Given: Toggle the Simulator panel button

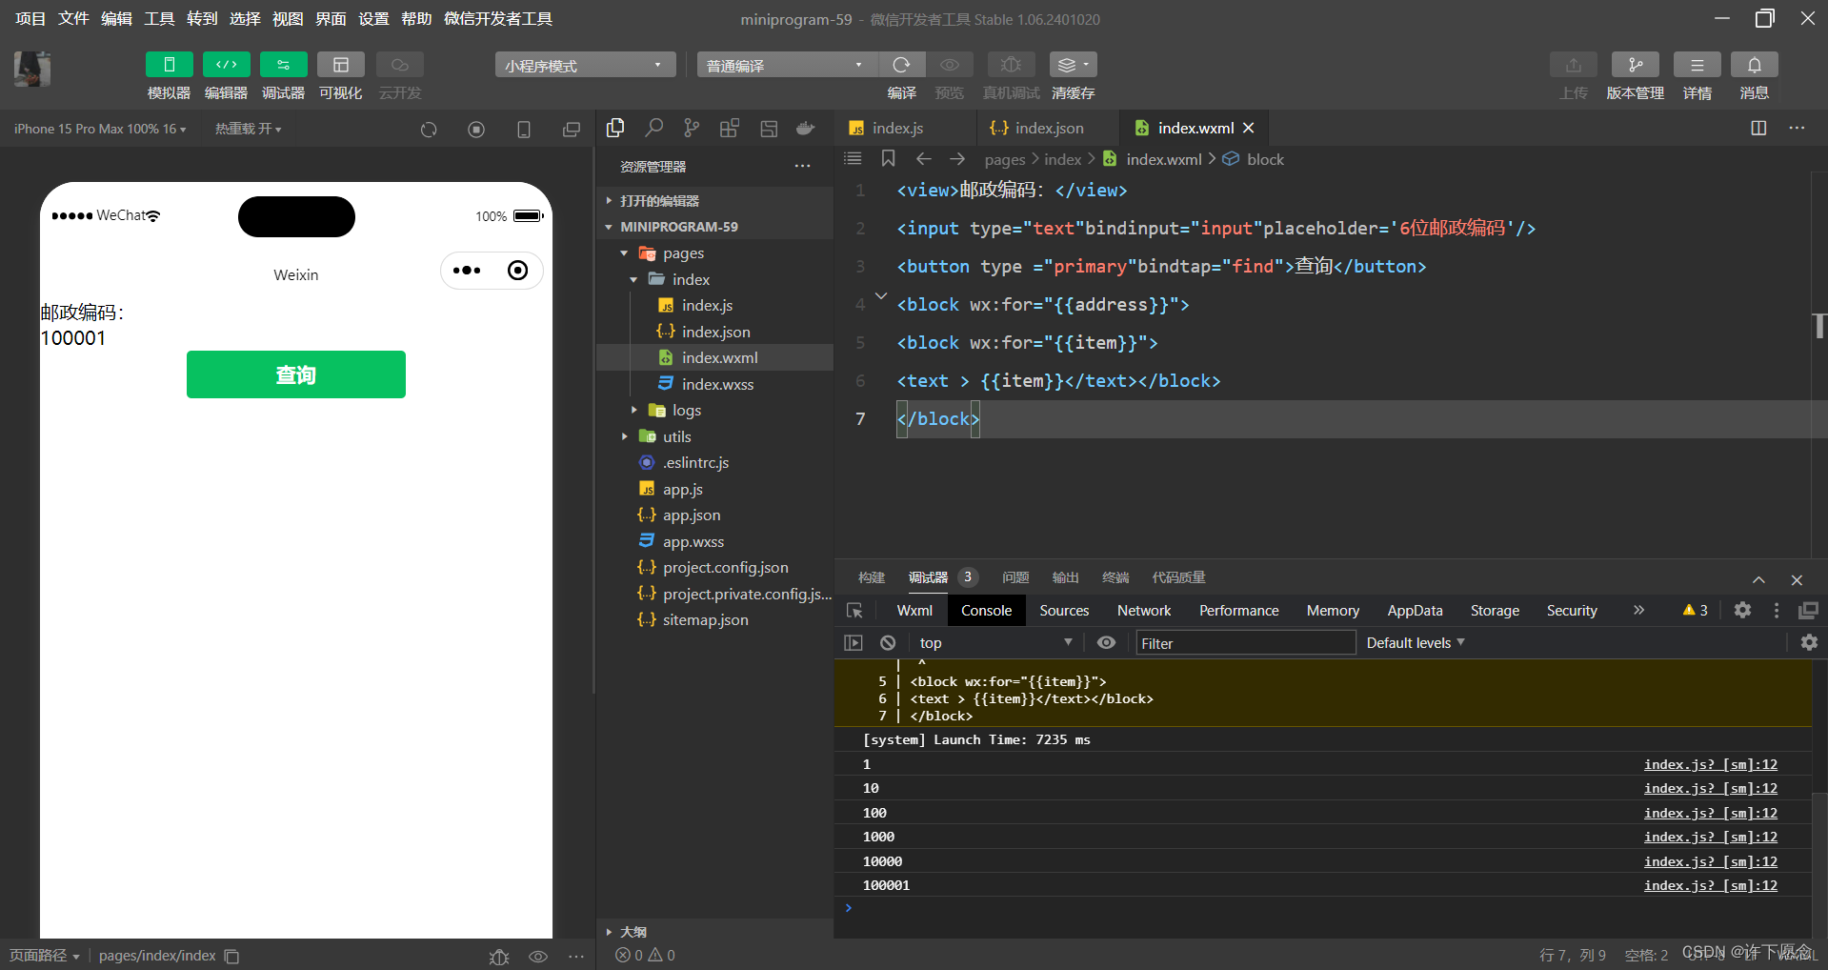Looking at the screenshot, I should [x=169, y=65].
